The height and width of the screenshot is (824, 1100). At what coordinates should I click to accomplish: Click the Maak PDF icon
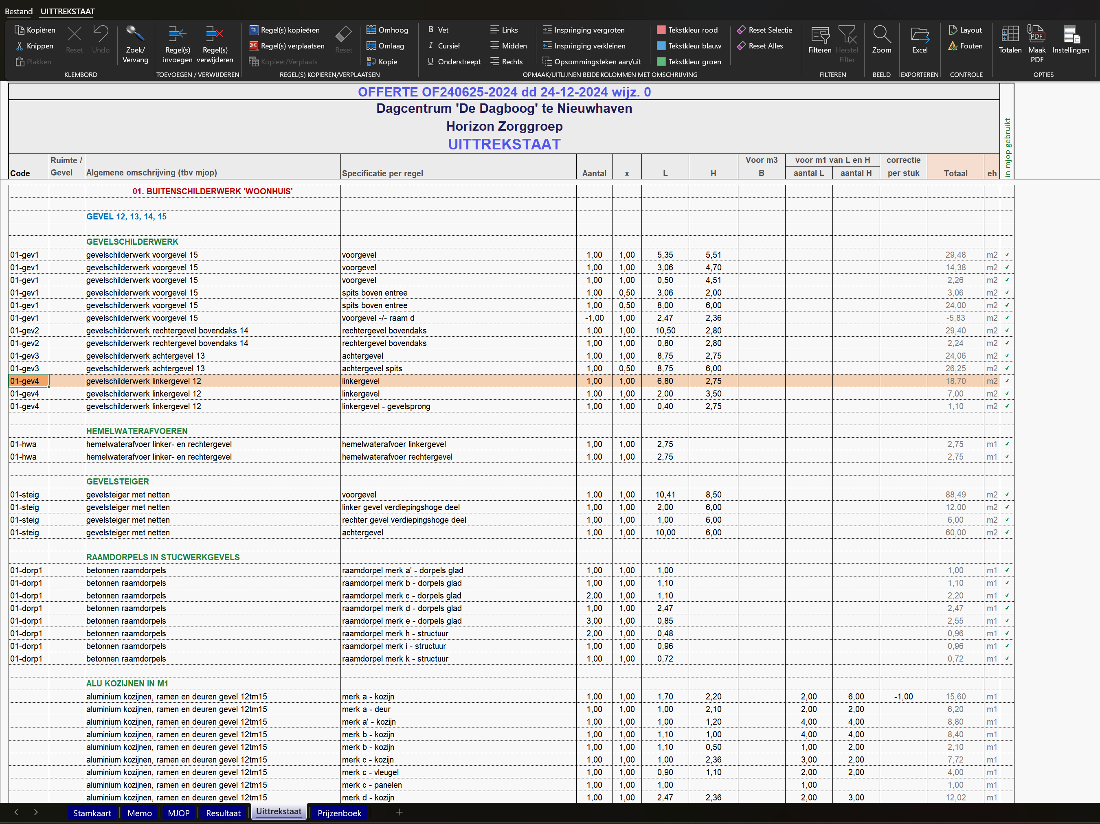pyautogui.click(x=1036, y=35)
